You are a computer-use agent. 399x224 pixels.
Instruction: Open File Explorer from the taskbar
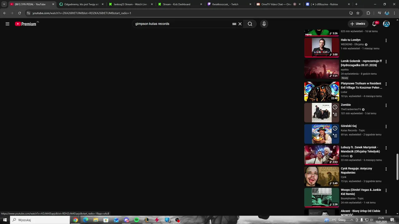click(96, 220)
